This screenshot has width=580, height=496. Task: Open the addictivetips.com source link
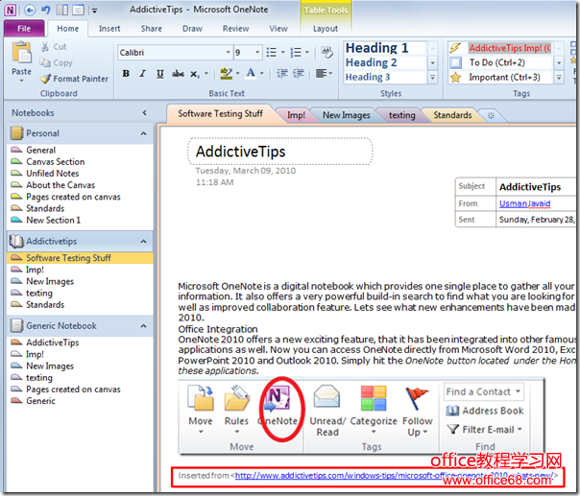[395, 475]
